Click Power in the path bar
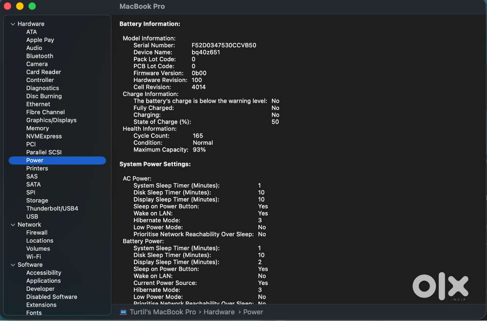The height and width of the screenshot is (321, 487). tap(253, 312)
